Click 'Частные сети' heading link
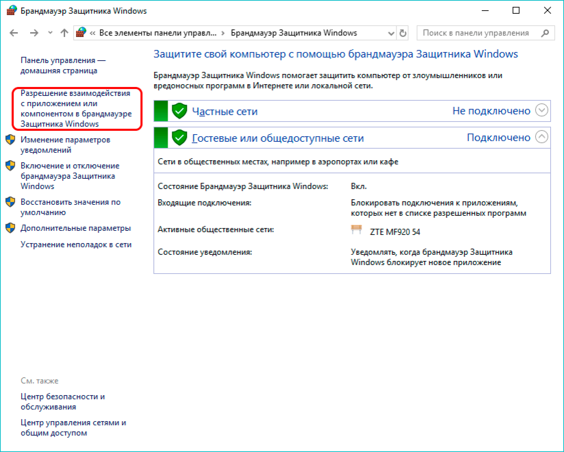The width and height of the screenshot is (564, 452). [225, 111]
